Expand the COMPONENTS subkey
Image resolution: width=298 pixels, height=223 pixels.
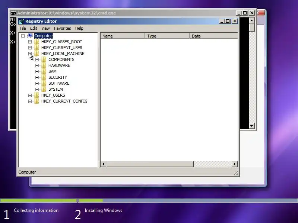[37, 59]
